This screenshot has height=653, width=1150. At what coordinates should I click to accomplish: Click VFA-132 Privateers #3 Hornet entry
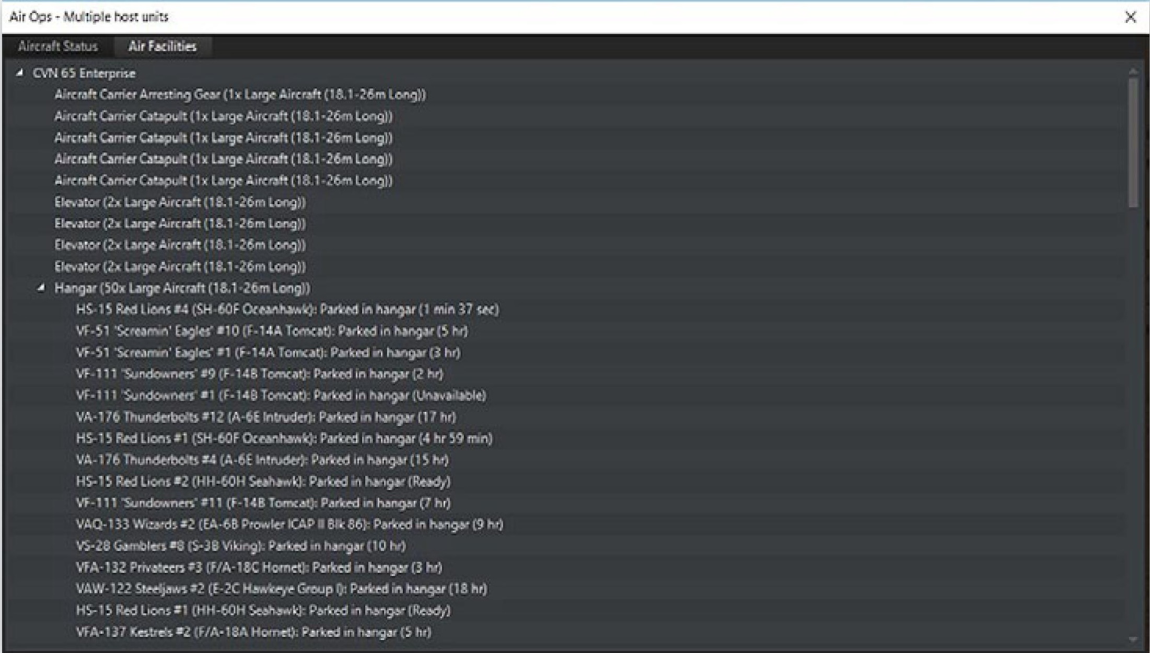pyautogui.click(x=259, y=567)
